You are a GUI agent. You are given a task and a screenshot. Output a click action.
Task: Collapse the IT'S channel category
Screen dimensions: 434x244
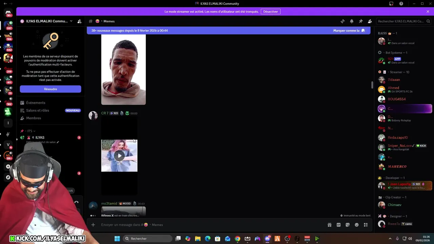point(31,131)
